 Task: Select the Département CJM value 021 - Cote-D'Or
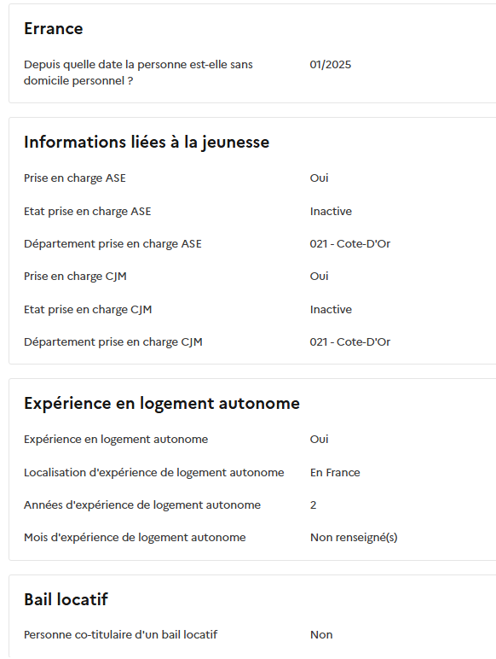click(350, 342)
